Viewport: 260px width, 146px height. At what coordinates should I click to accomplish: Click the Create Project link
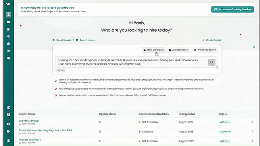(x=212, y=40)
